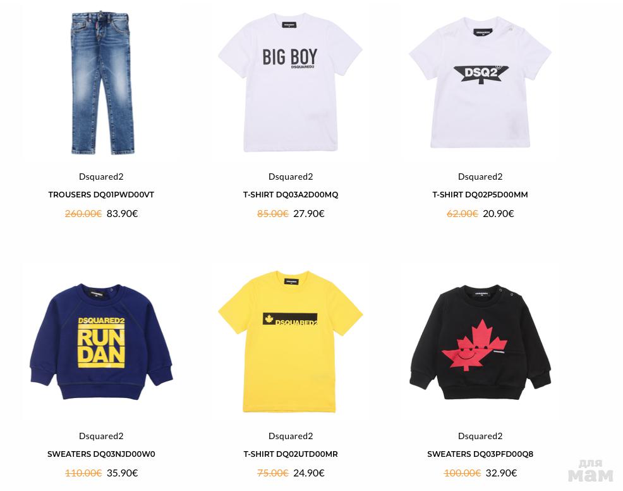
Task: Click the 32.90€ price for the maple leaf sweater
Action: tap(502, 473)
